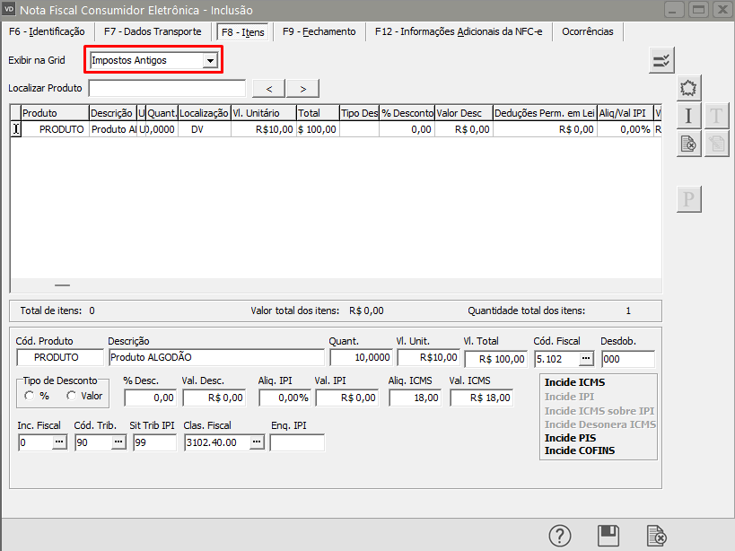This screenshot has height=551, width=735.
Task: Click the Localizar Produto search field
Action: click(x=167, y=88)
